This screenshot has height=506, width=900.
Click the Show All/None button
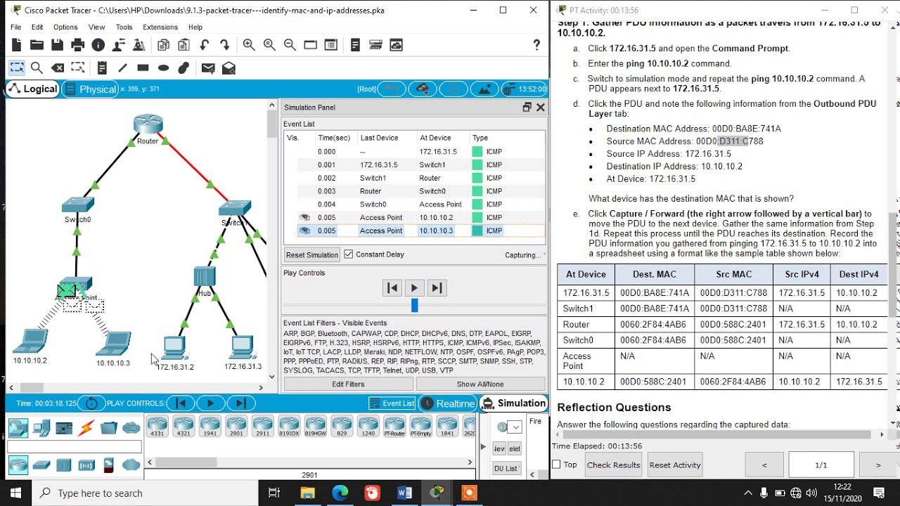coord(480,384)
